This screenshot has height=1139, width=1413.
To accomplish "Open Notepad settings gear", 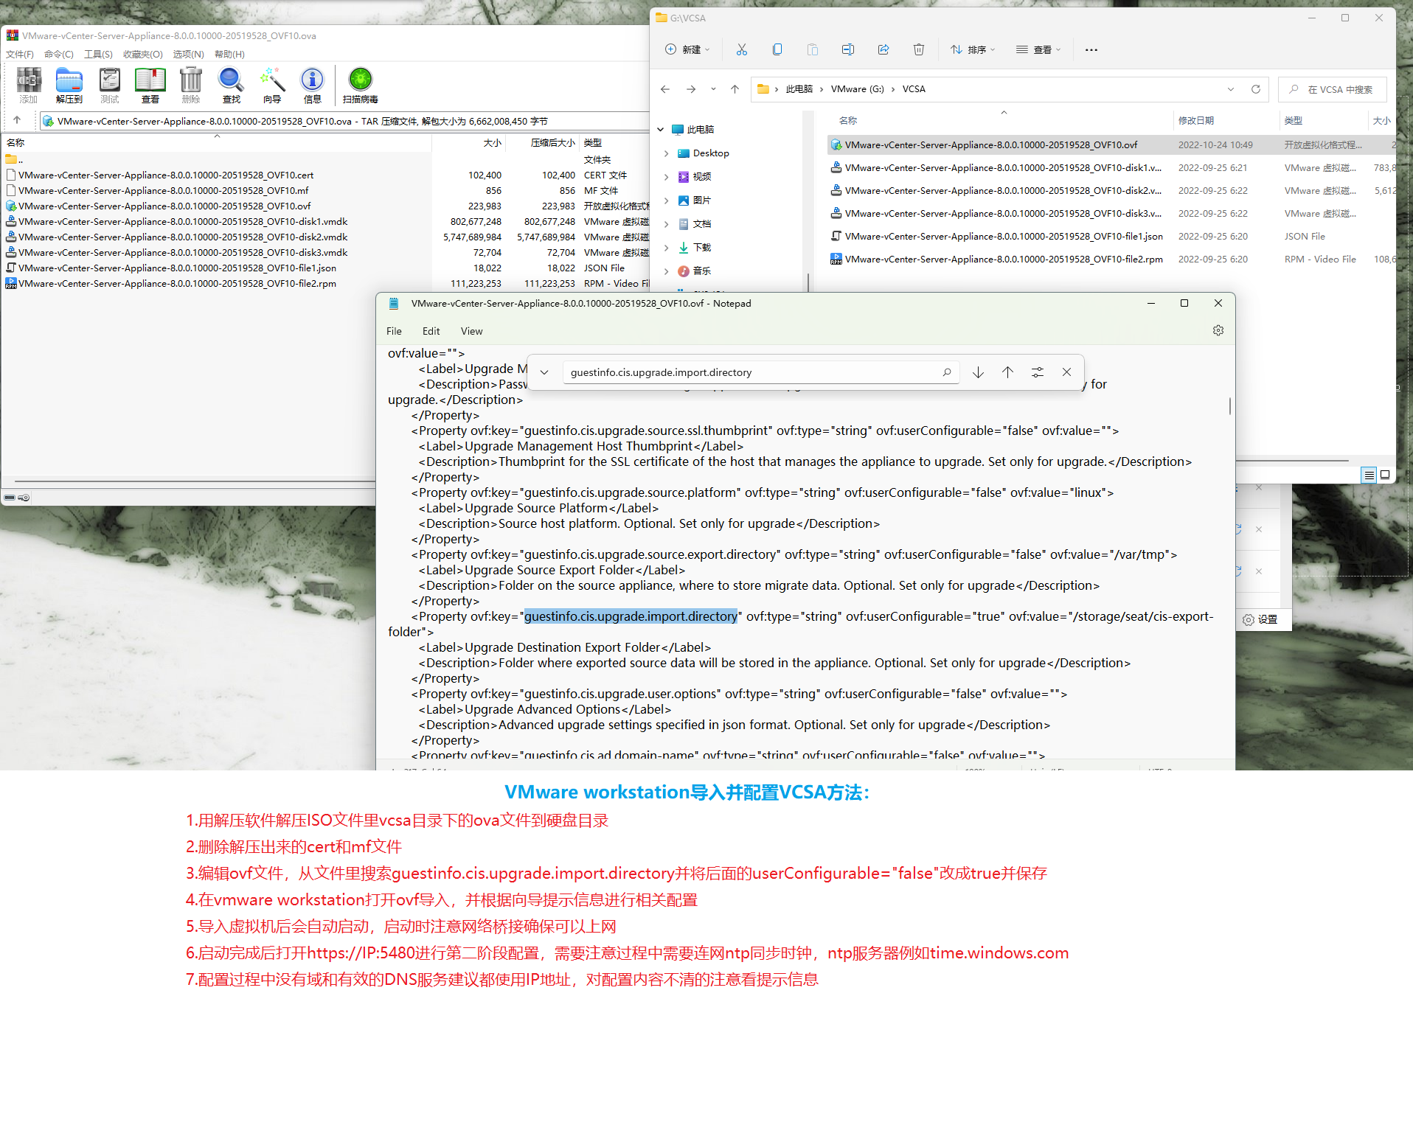I will tap(1218, 330).
